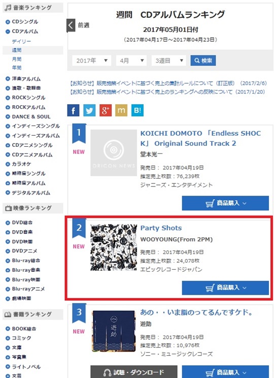This screenshot has width=274, height=378.
Task: Open the 4月 month dropdown
Action: (131, 60)
